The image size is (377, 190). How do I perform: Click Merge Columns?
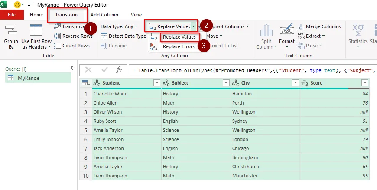[x=319, y=26]
